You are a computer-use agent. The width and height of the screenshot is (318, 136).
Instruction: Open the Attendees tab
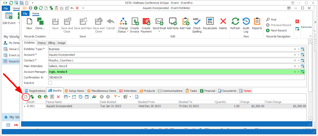tap(128, 91)
